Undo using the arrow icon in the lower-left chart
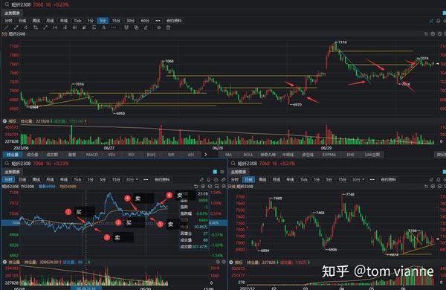446x290 pixels. click(196, 187)
